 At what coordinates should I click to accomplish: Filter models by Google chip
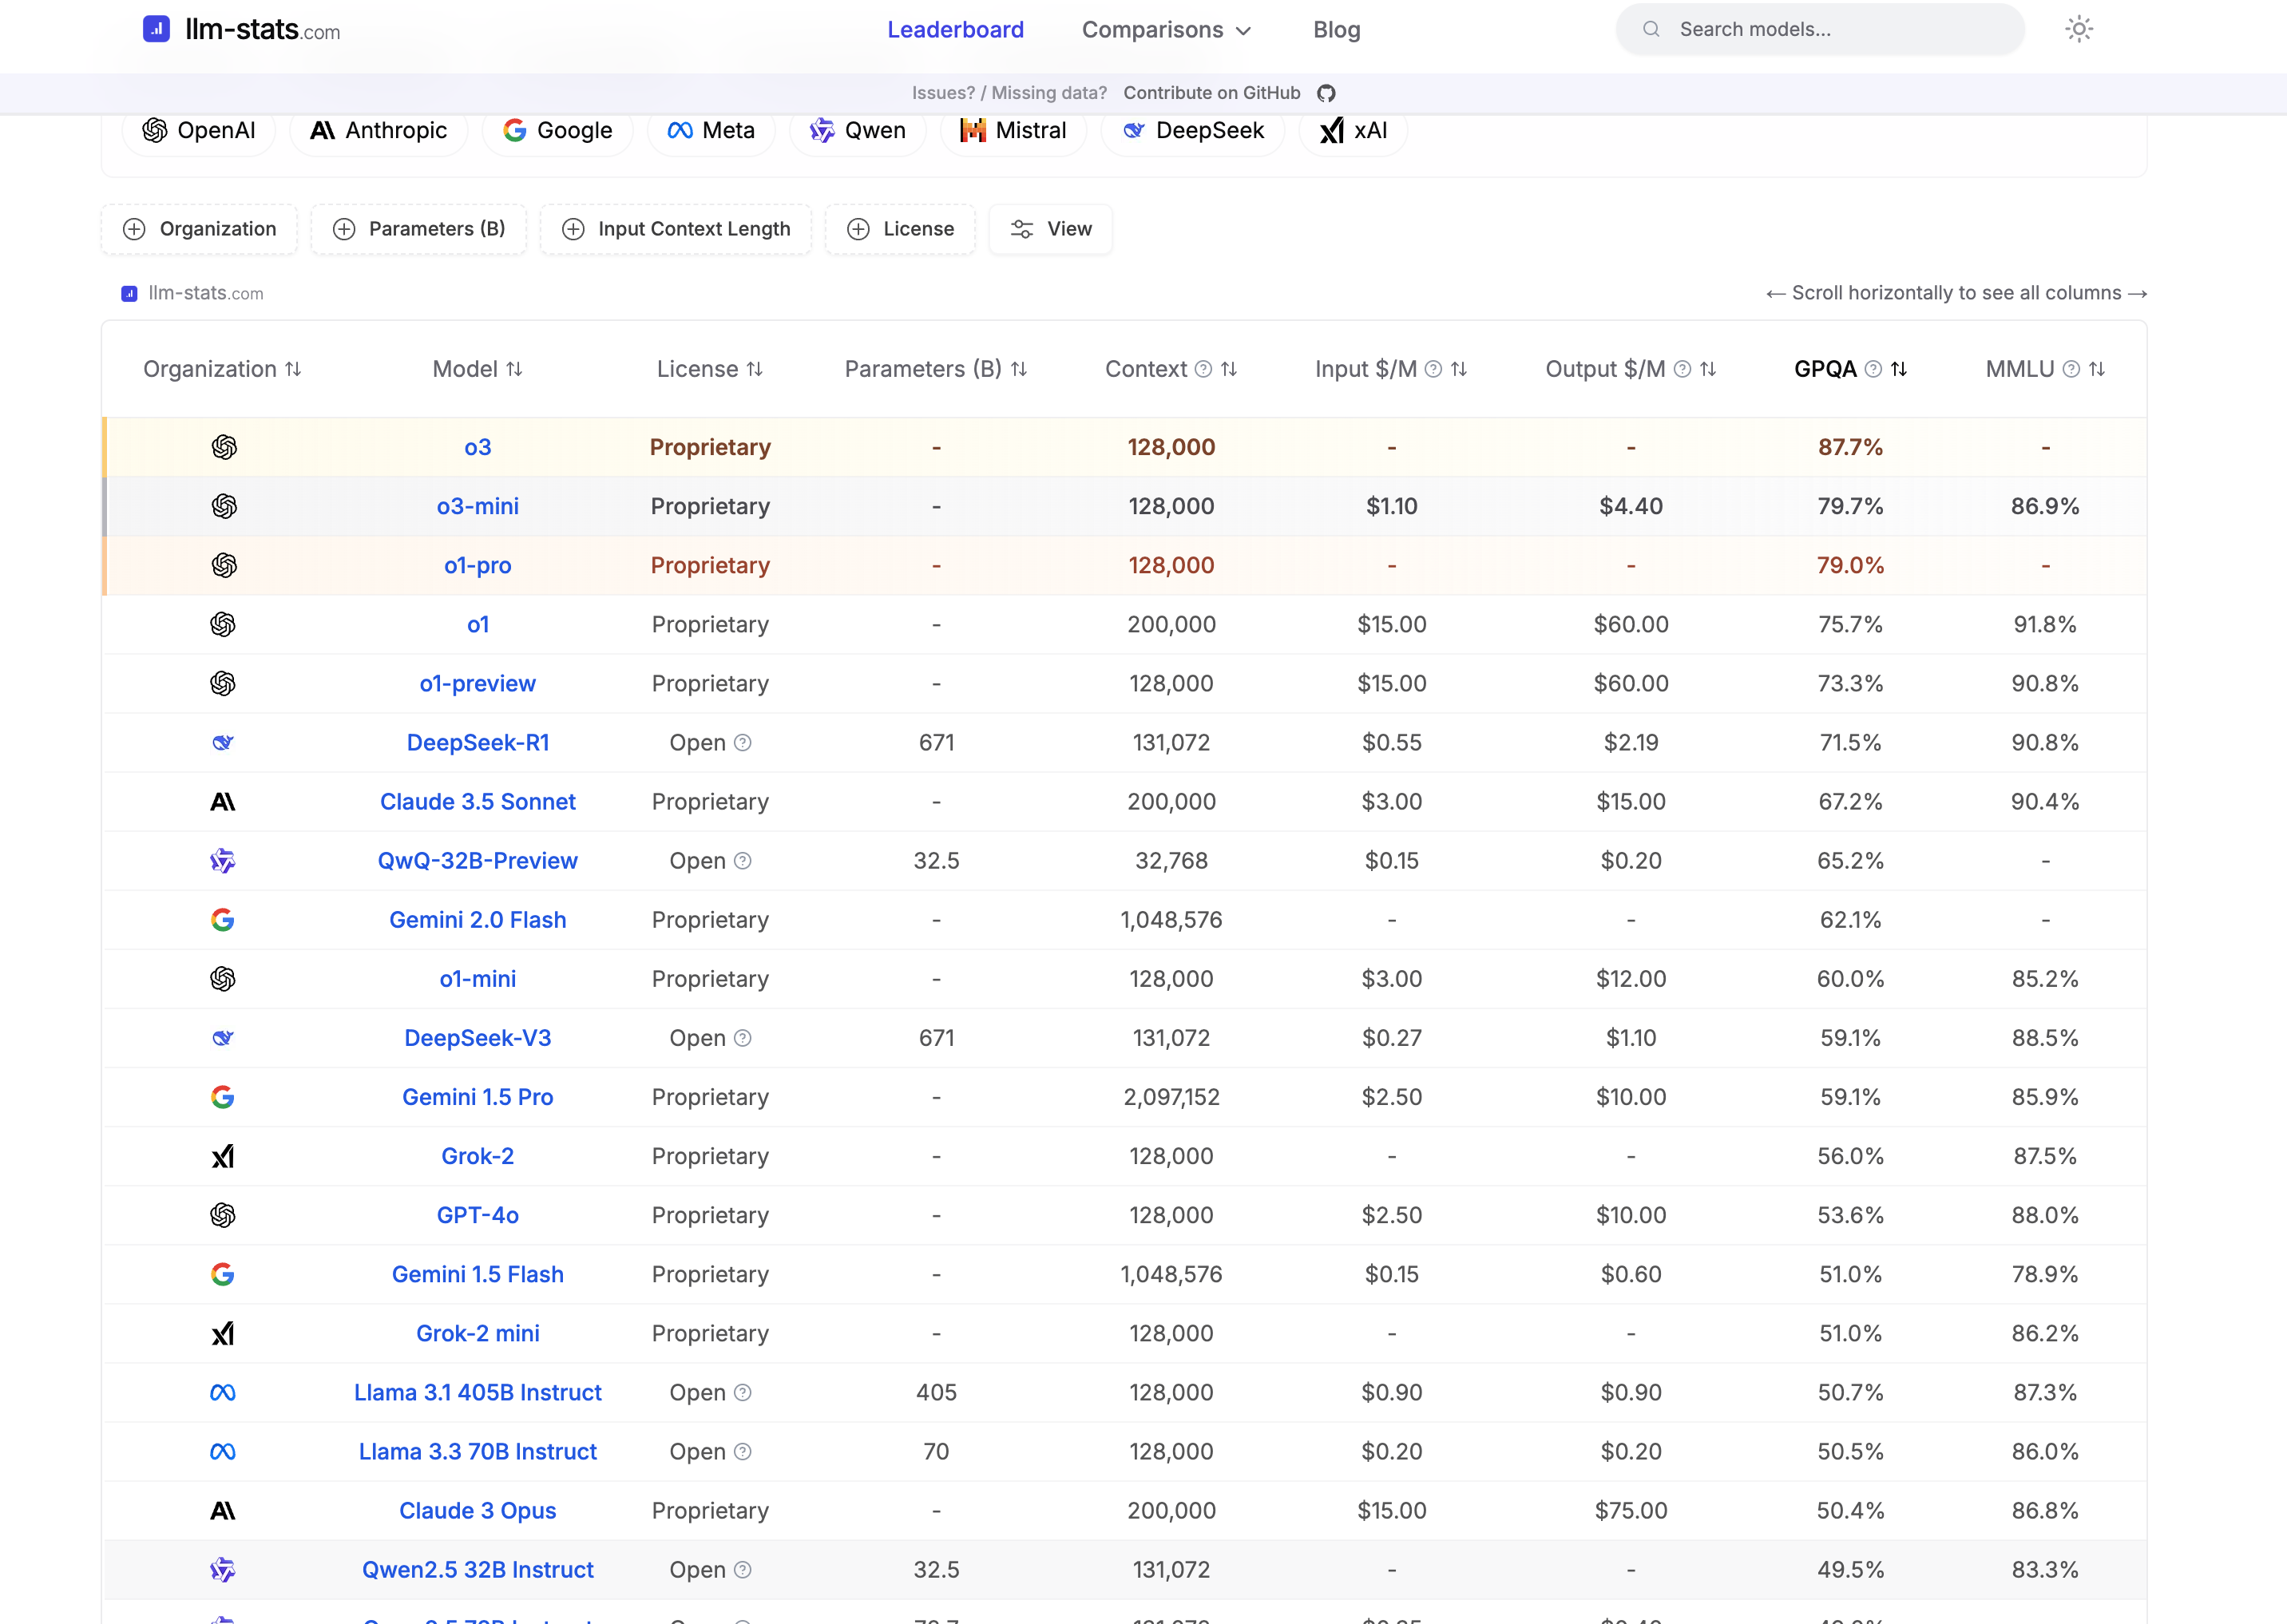click(x=558, y=131)
